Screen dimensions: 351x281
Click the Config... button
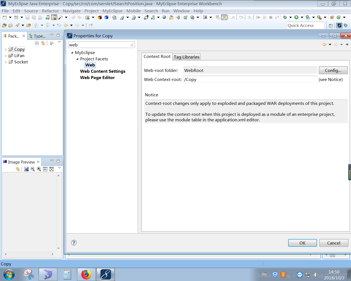(x=333, y=70)
